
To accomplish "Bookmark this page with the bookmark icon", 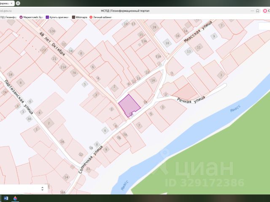I will (x=258, y=11).
